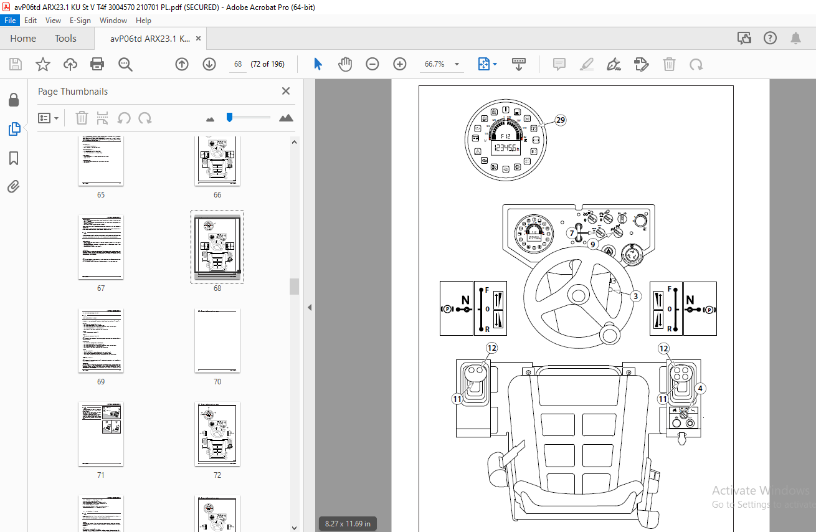Zoom out with minus icon
Image resolution: width=816 pixels, height=532 pixels.
(x=372, y=64)
